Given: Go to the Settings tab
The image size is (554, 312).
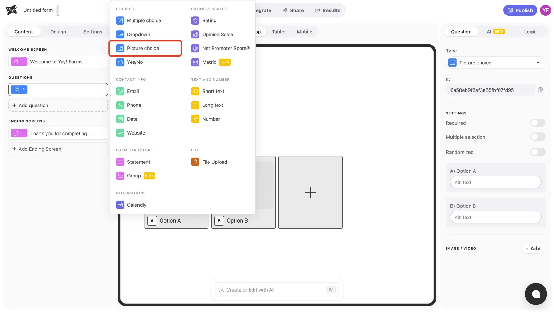Looking at the screenshot, I should pos(93,32).
